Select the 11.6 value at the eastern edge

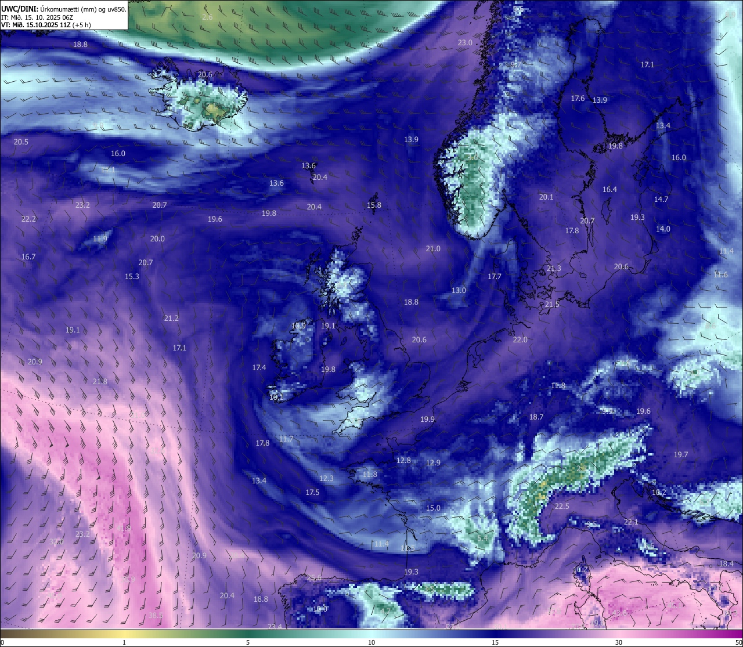[x=720, y=275]
